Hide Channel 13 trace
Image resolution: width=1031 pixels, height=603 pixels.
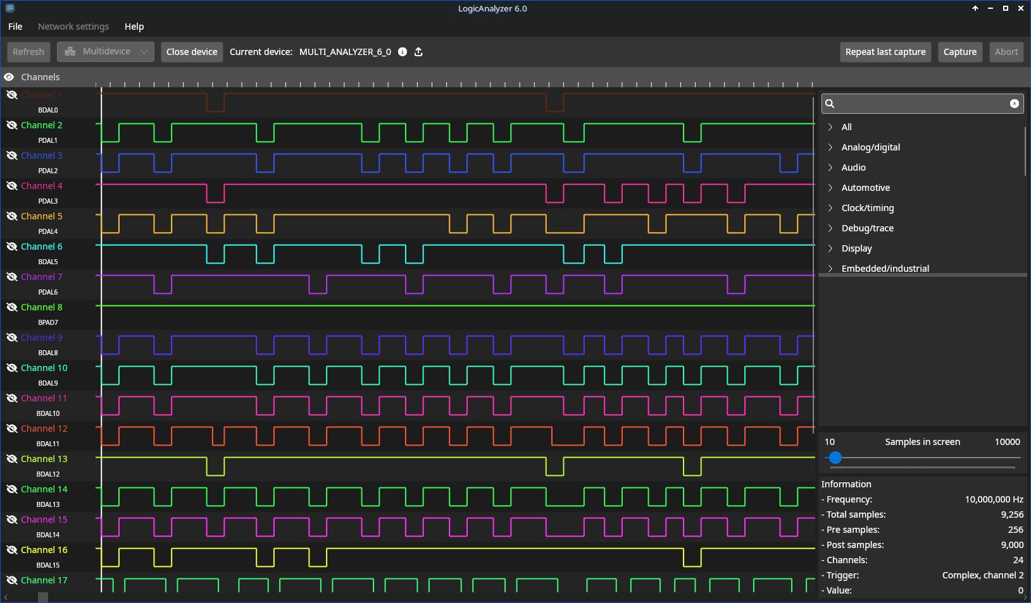click(11, 459)
